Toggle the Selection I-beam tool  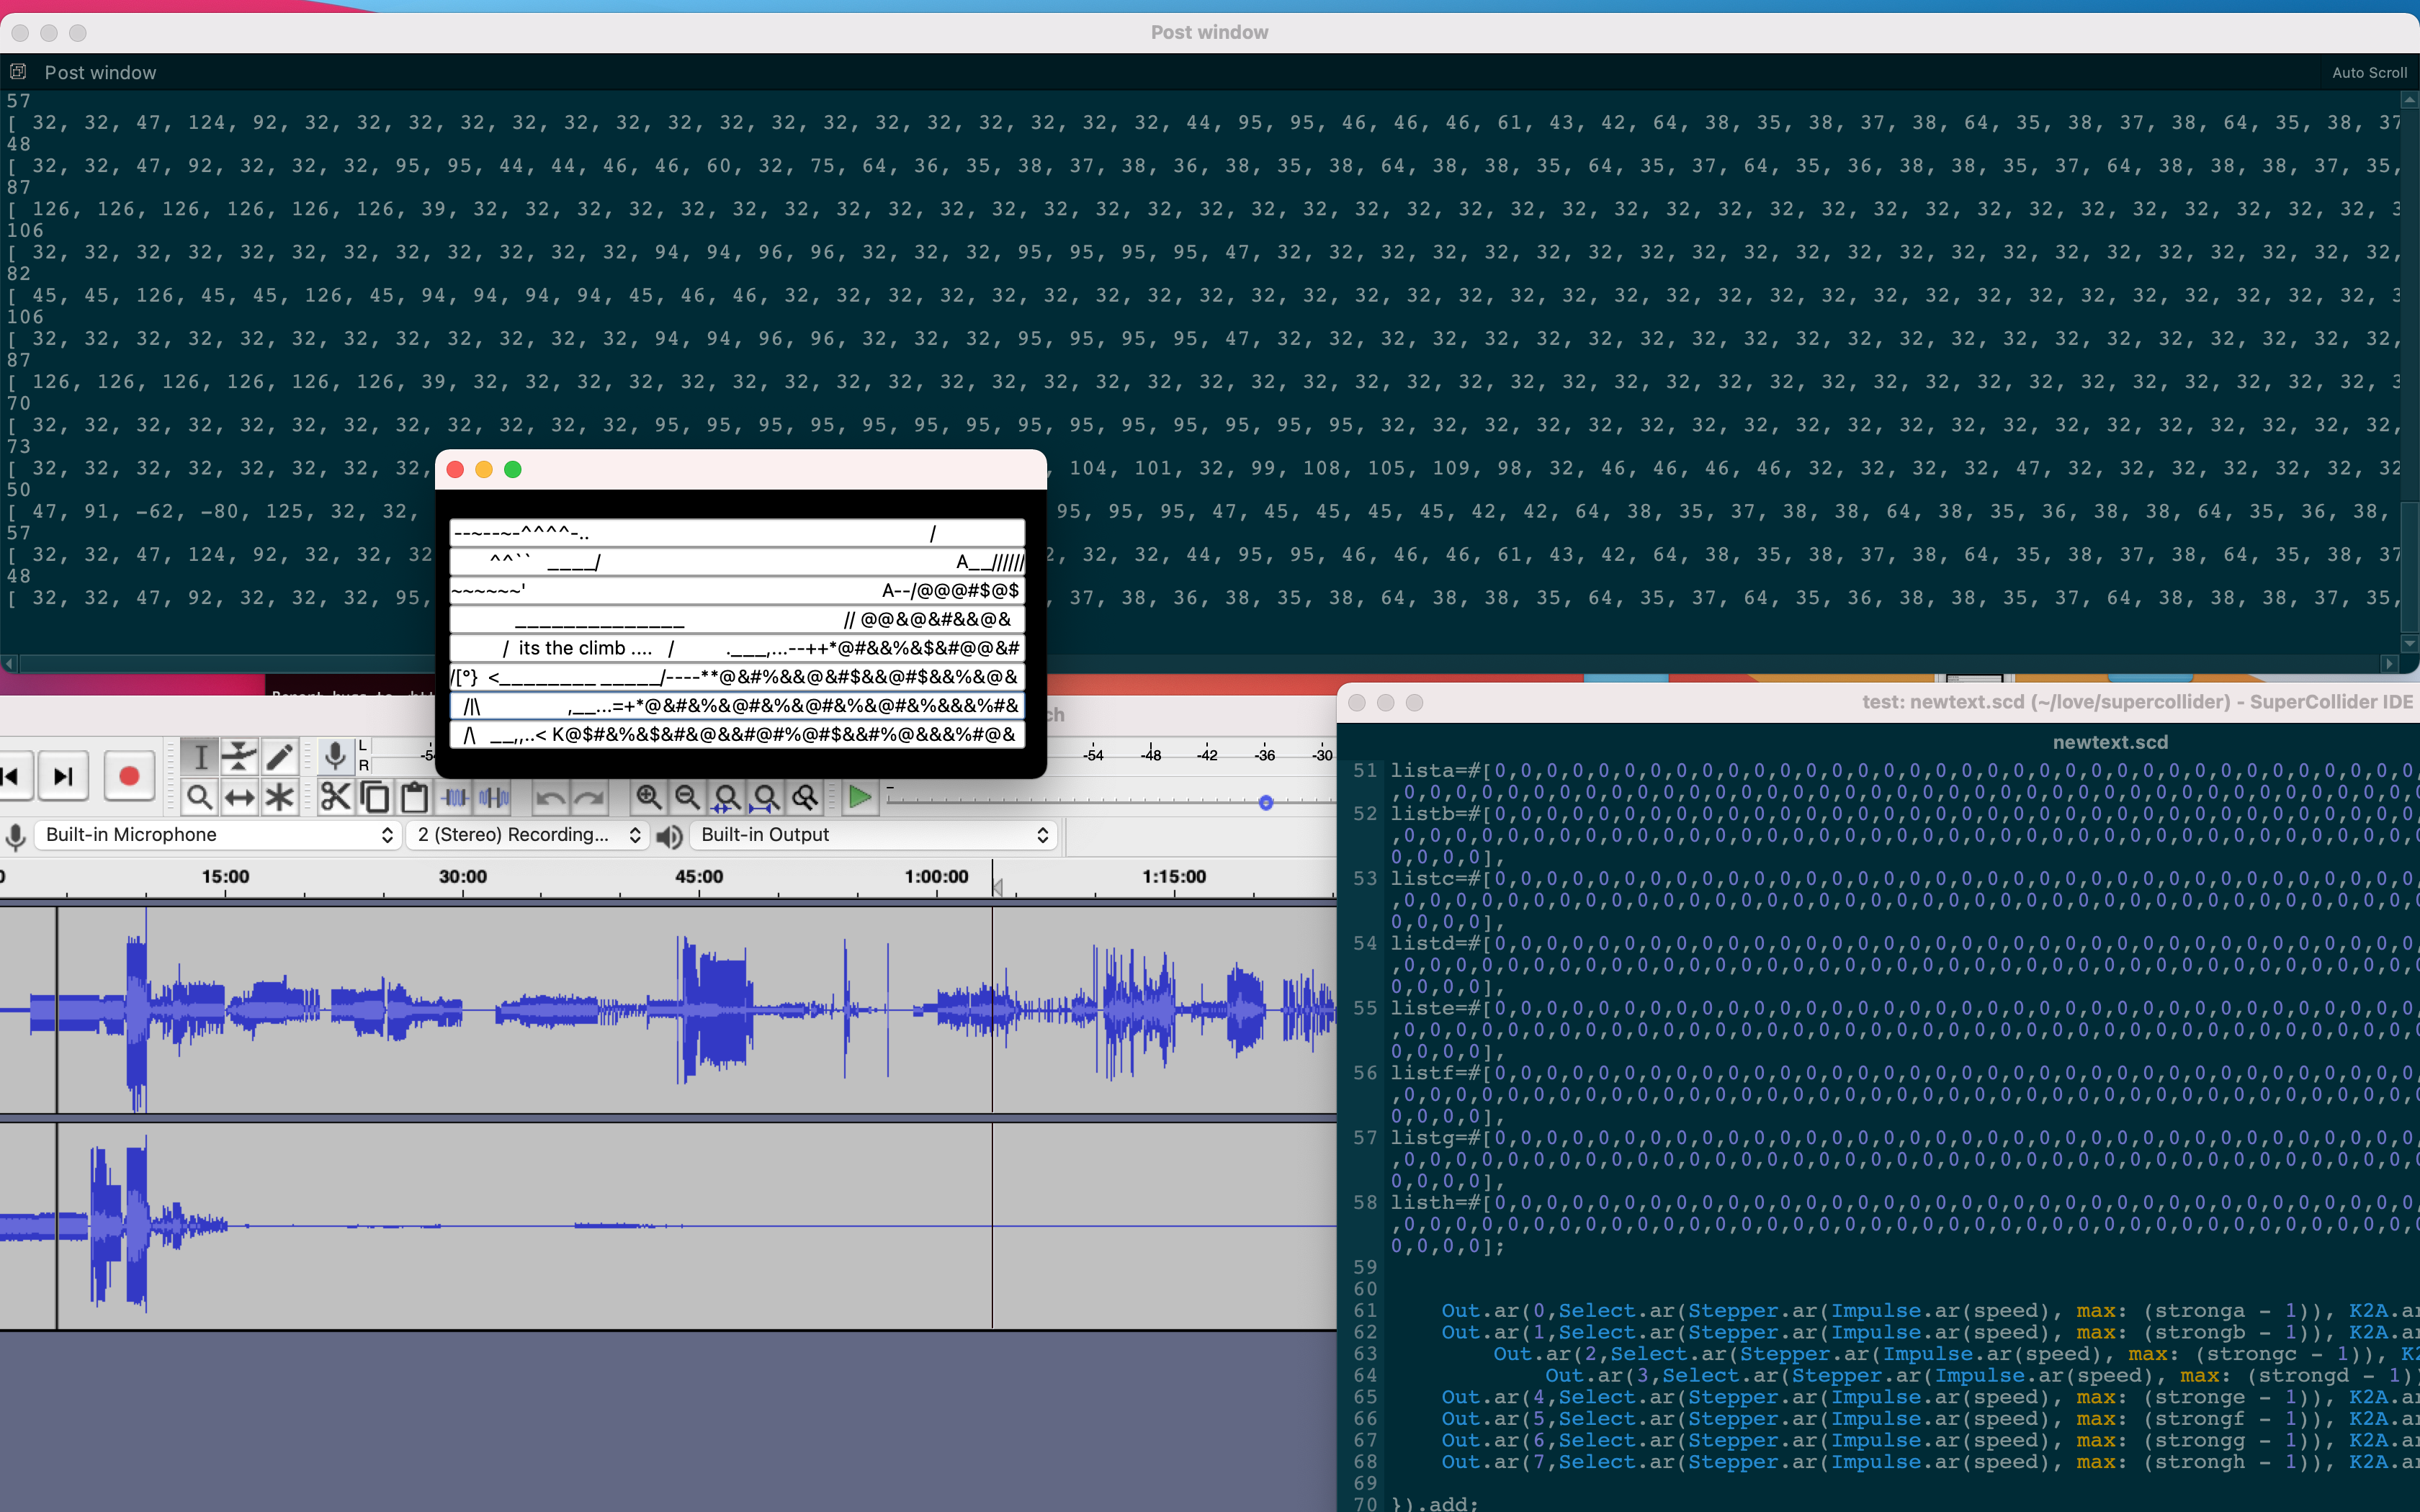200,756
